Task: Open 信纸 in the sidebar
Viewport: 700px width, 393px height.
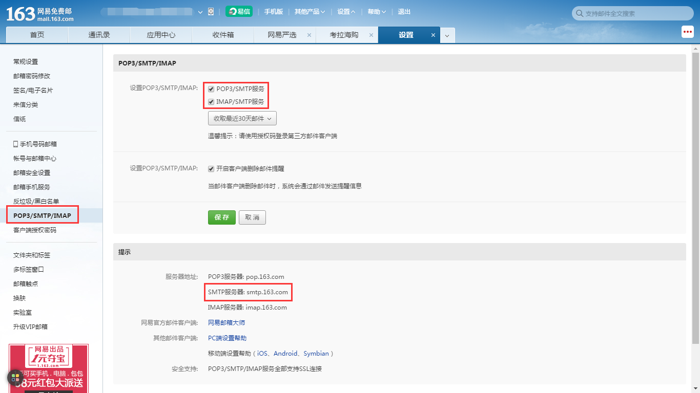Action: pyautogui.click(x=19, y=119)
